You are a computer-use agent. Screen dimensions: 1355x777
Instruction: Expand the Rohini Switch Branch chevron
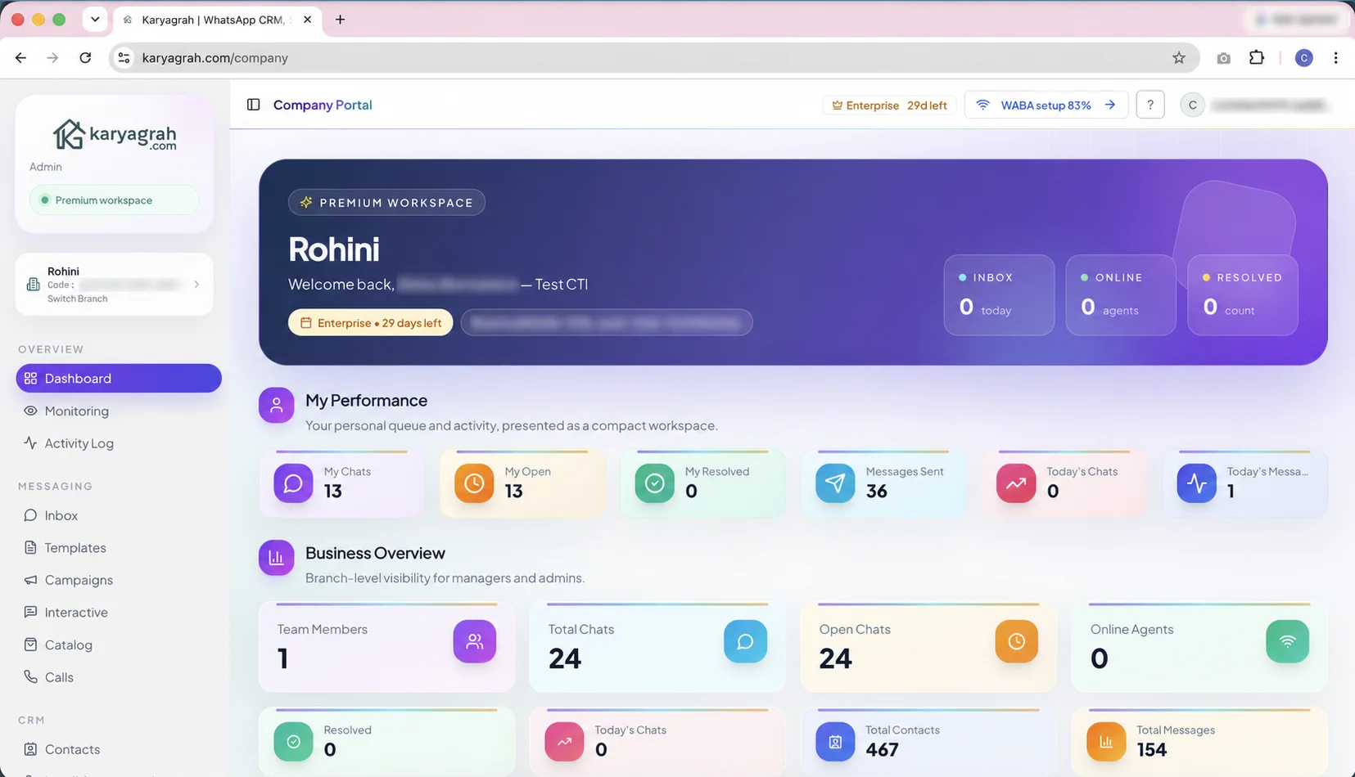[196, 285]
